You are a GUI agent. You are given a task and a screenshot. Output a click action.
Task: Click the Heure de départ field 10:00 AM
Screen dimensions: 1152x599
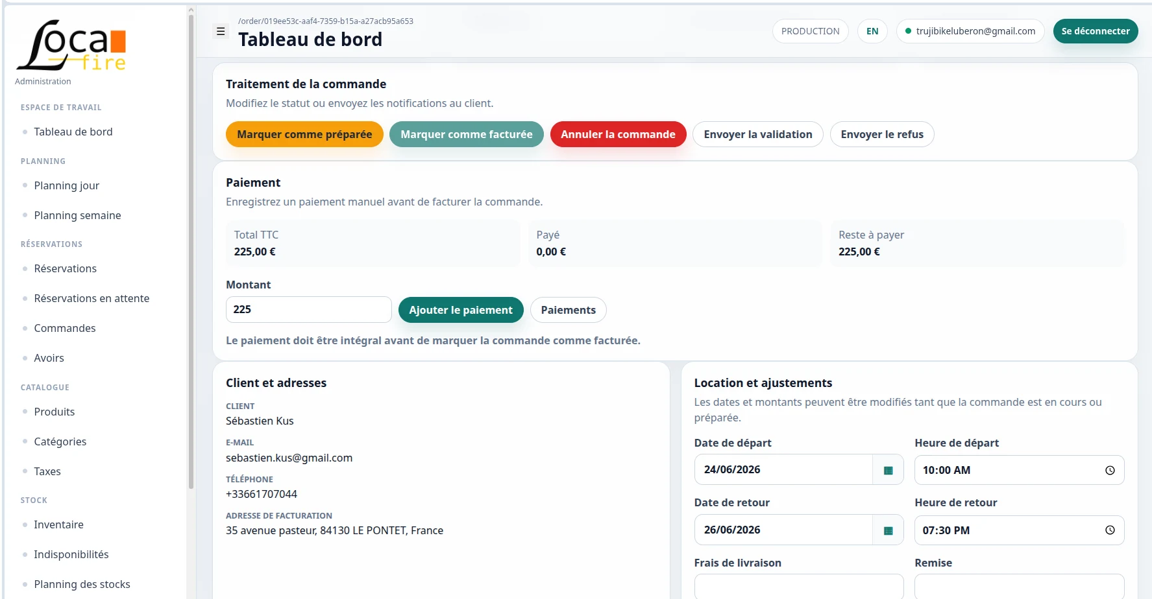[x=1019, y=471]
